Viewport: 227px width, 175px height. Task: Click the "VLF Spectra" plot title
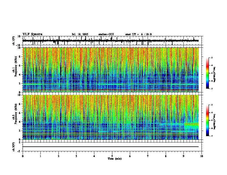(33, 34)
